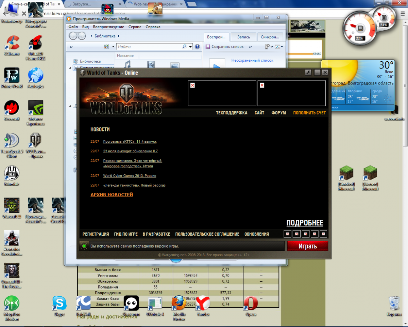Click the CPU meter gadget showing 22%
The image size is (408, 327).
click(x=360, y=29)
